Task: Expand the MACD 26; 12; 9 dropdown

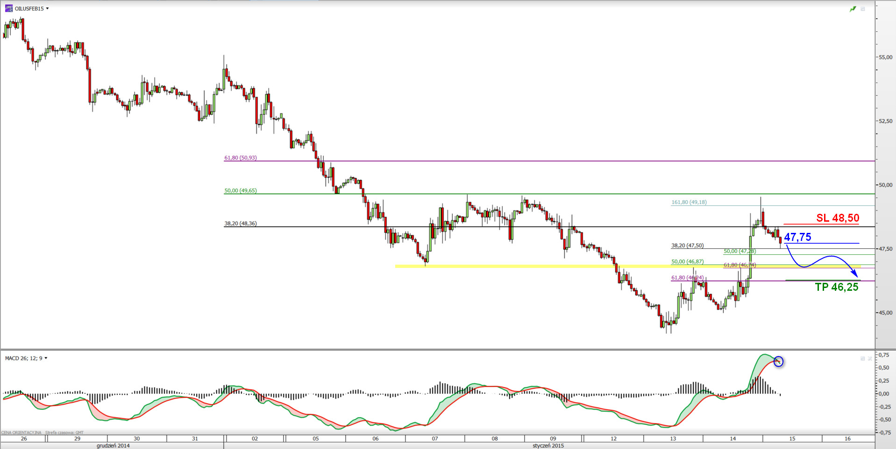Action: 46,358
